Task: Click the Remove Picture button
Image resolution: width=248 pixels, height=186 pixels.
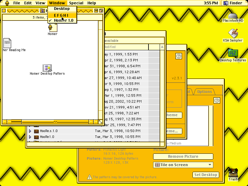Action: [183, 157]
